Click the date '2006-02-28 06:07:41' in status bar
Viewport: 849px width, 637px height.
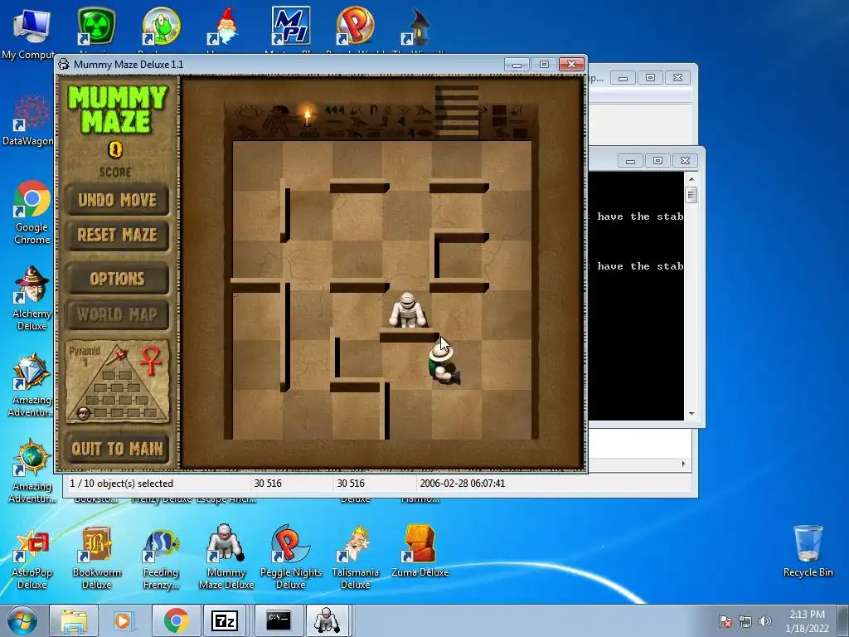click(463, 484)
